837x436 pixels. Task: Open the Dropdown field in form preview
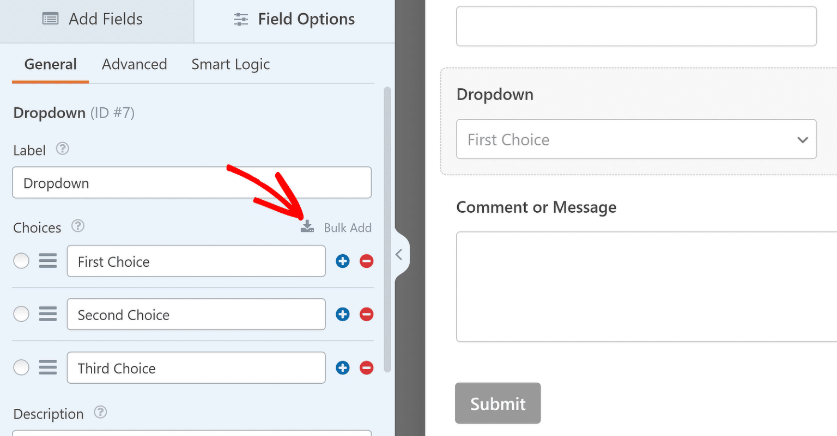pyautogui.click(x=636, y=139)
